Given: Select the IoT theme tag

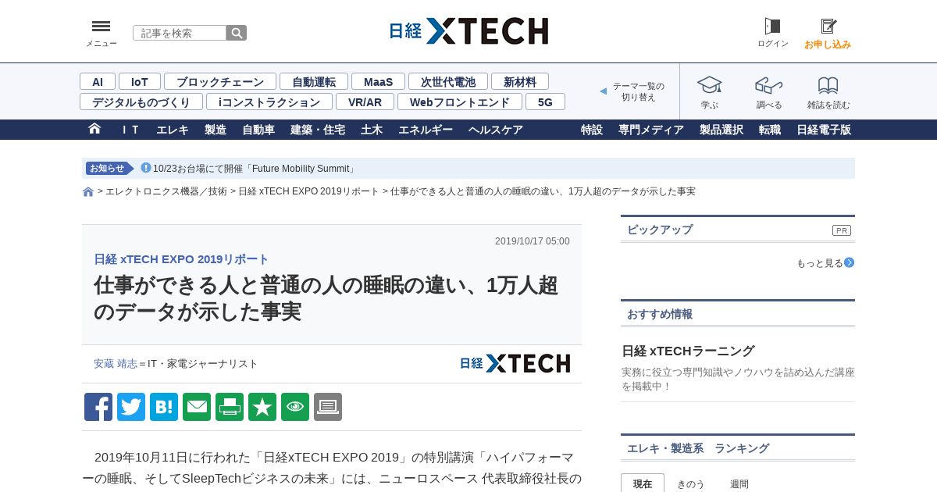Looking at the screenshot, I should point(140,81).
